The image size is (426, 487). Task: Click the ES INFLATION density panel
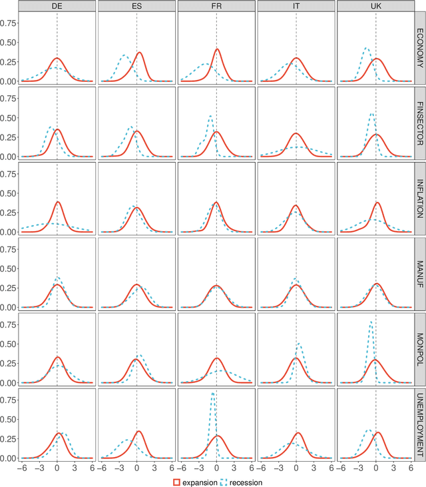coord(137,199)
